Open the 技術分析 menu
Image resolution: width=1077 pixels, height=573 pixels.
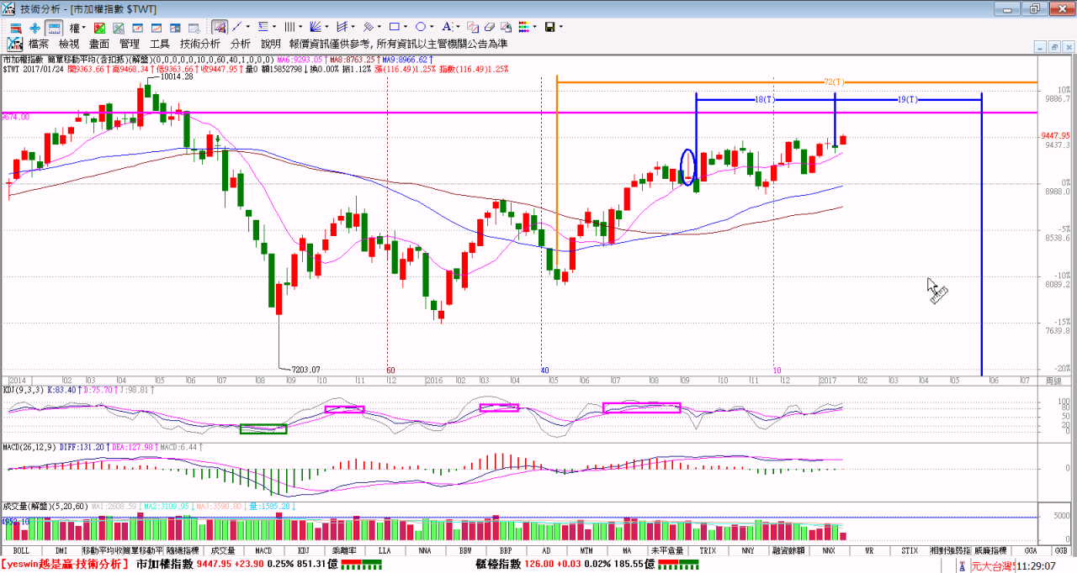click(199, 44)
